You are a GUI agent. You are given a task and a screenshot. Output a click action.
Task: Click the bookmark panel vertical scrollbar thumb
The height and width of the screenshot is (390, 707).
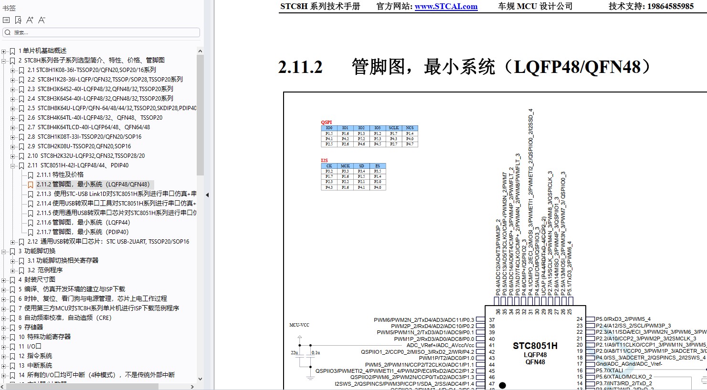pos(200,115)
